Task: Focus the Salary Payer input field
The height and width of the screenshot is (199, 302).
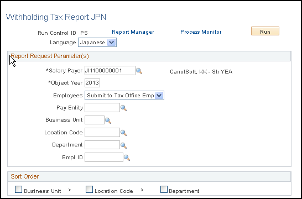Action: [110, 71]
